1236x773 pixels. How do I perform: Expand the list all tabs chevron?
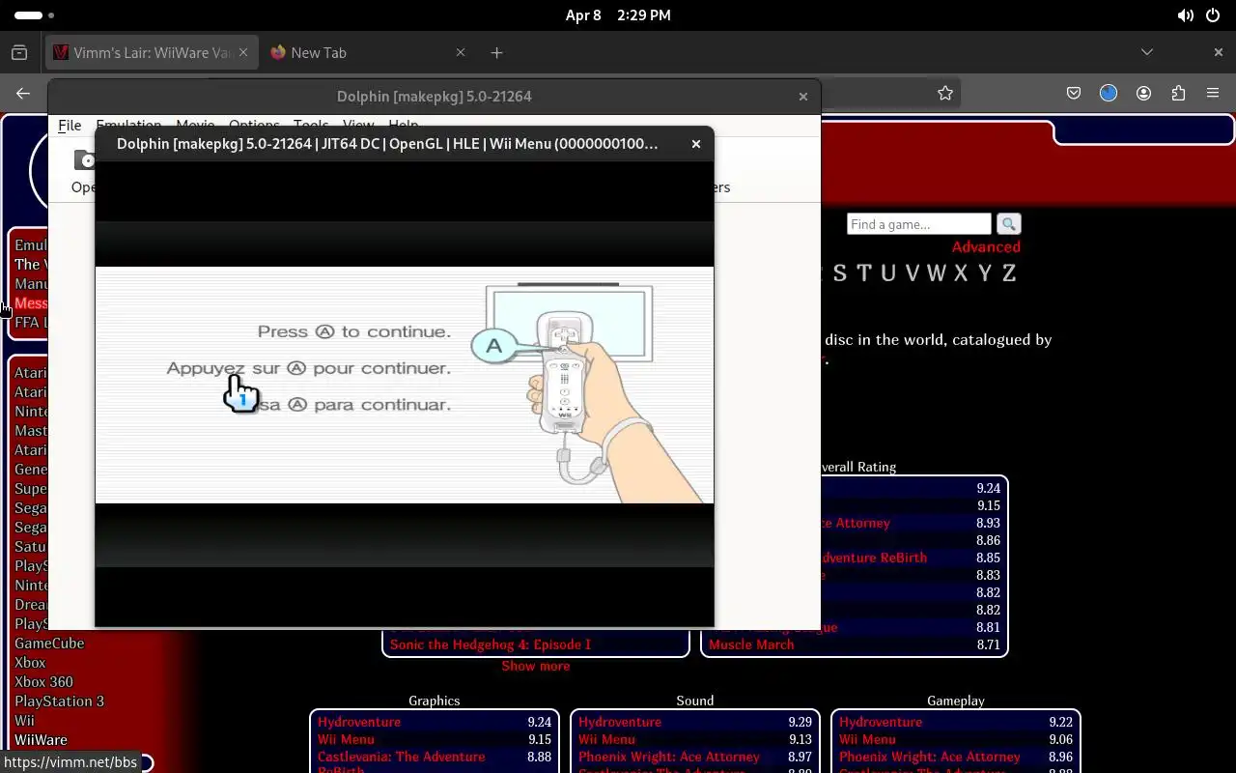click(x=1147, y=52)
